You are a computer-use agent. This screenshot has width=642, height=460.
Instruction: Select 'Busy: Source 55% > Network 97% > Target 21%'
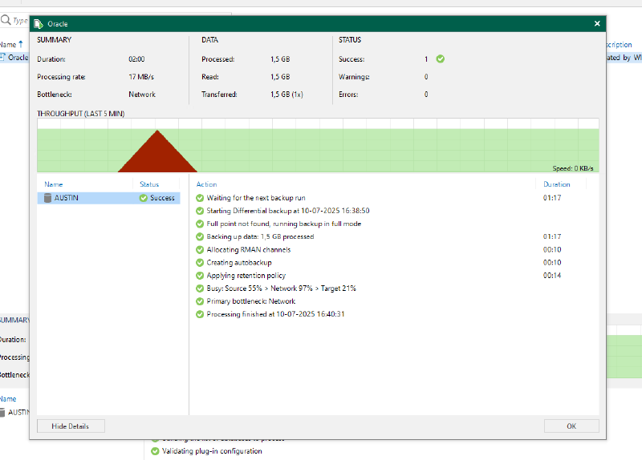[x=282, y=289]
